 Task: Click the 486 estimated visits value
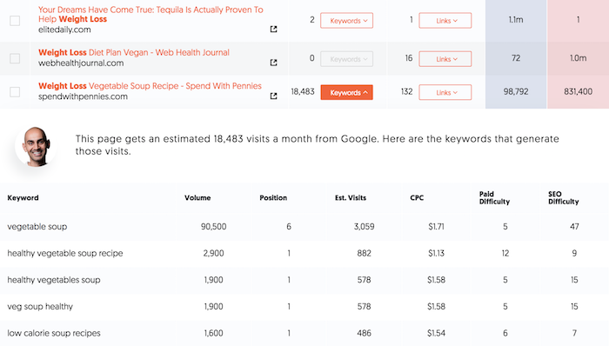tap(364, 333)
